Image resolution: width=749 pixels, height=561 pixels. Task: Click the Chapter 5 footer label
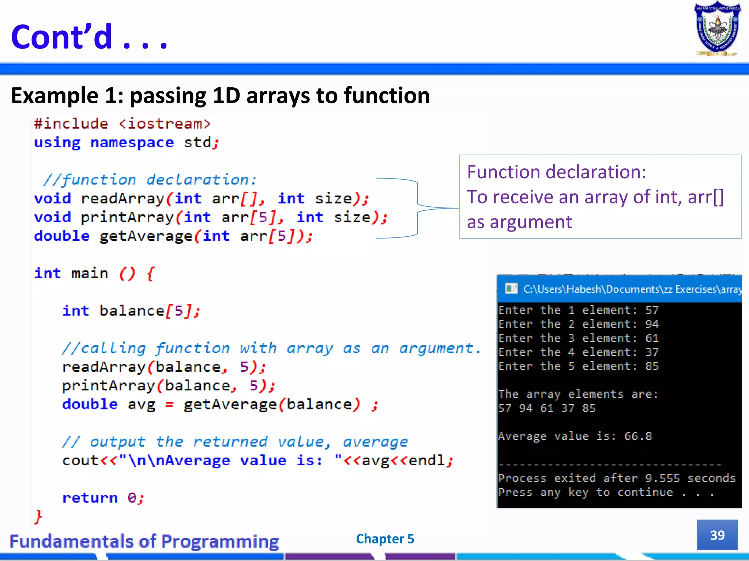point(385,539)
